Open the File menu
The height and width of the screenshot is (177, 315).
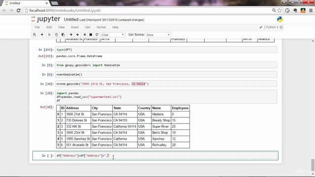point(37,28)
